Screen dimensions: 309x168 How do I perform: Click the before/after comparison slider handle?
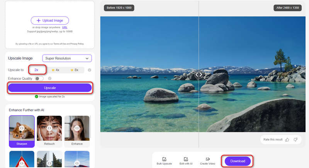tap(199, 75)
